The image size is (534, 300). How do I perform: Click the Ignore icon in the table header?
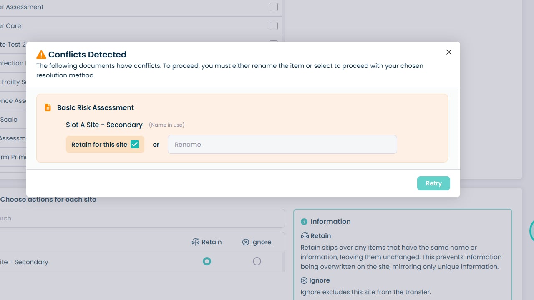click(246, 242)
